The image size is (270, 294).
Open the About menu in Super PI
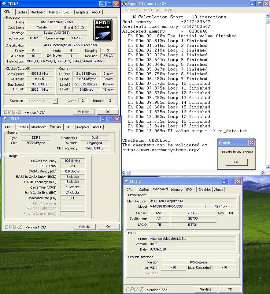152,10
